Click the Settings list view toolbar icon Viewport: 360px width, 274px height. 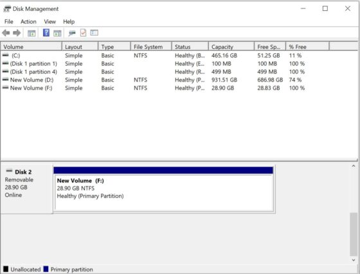pos(94,33)
